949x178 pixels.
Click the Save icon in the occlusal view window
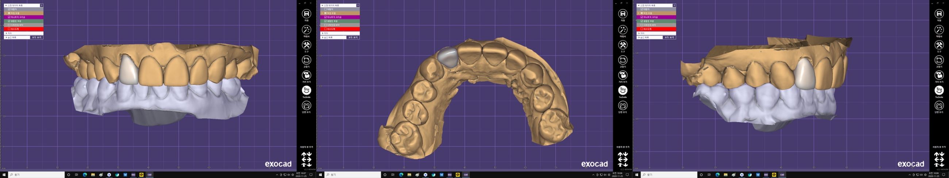[623, 13]
